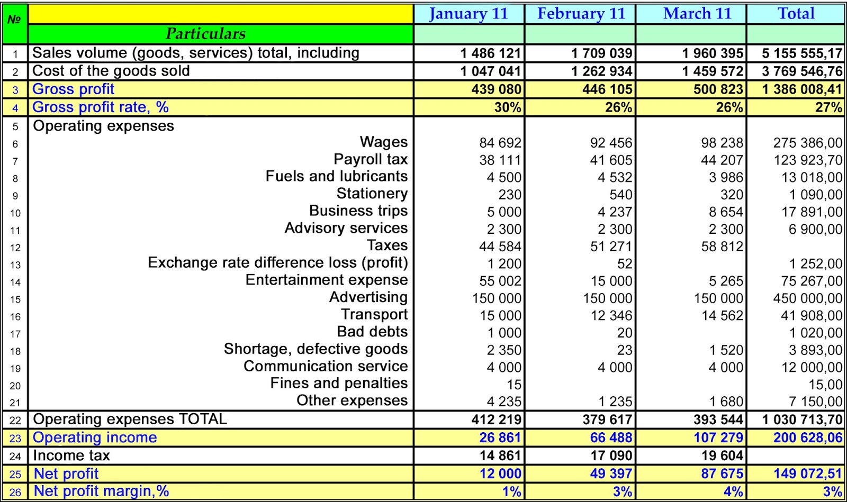Viewport: 847px width, 502px height.
Task: Click the Gross profit row label
Action: click(x=74, y=89)
